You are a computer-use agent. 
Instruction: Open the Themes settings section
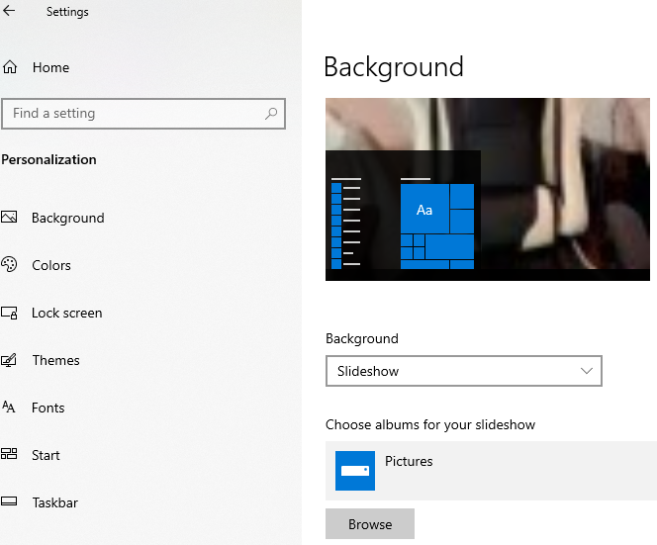point(55,360)
